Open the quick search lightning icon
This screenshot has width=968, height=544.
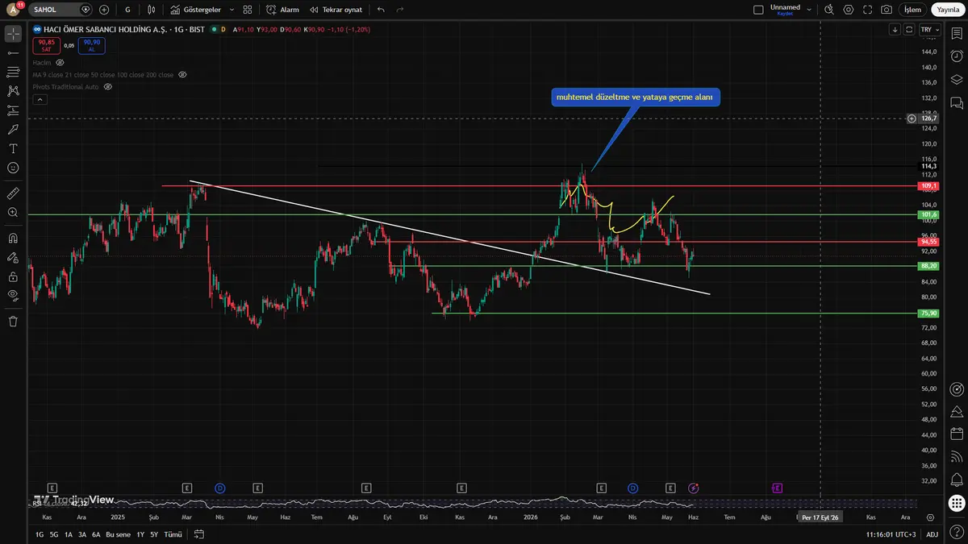click(828, 10)
